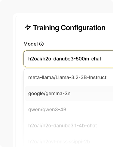Screen dimensions: 113x147
Task: Open the info tooltip next to Model
Action: click(x=41, y=44)
